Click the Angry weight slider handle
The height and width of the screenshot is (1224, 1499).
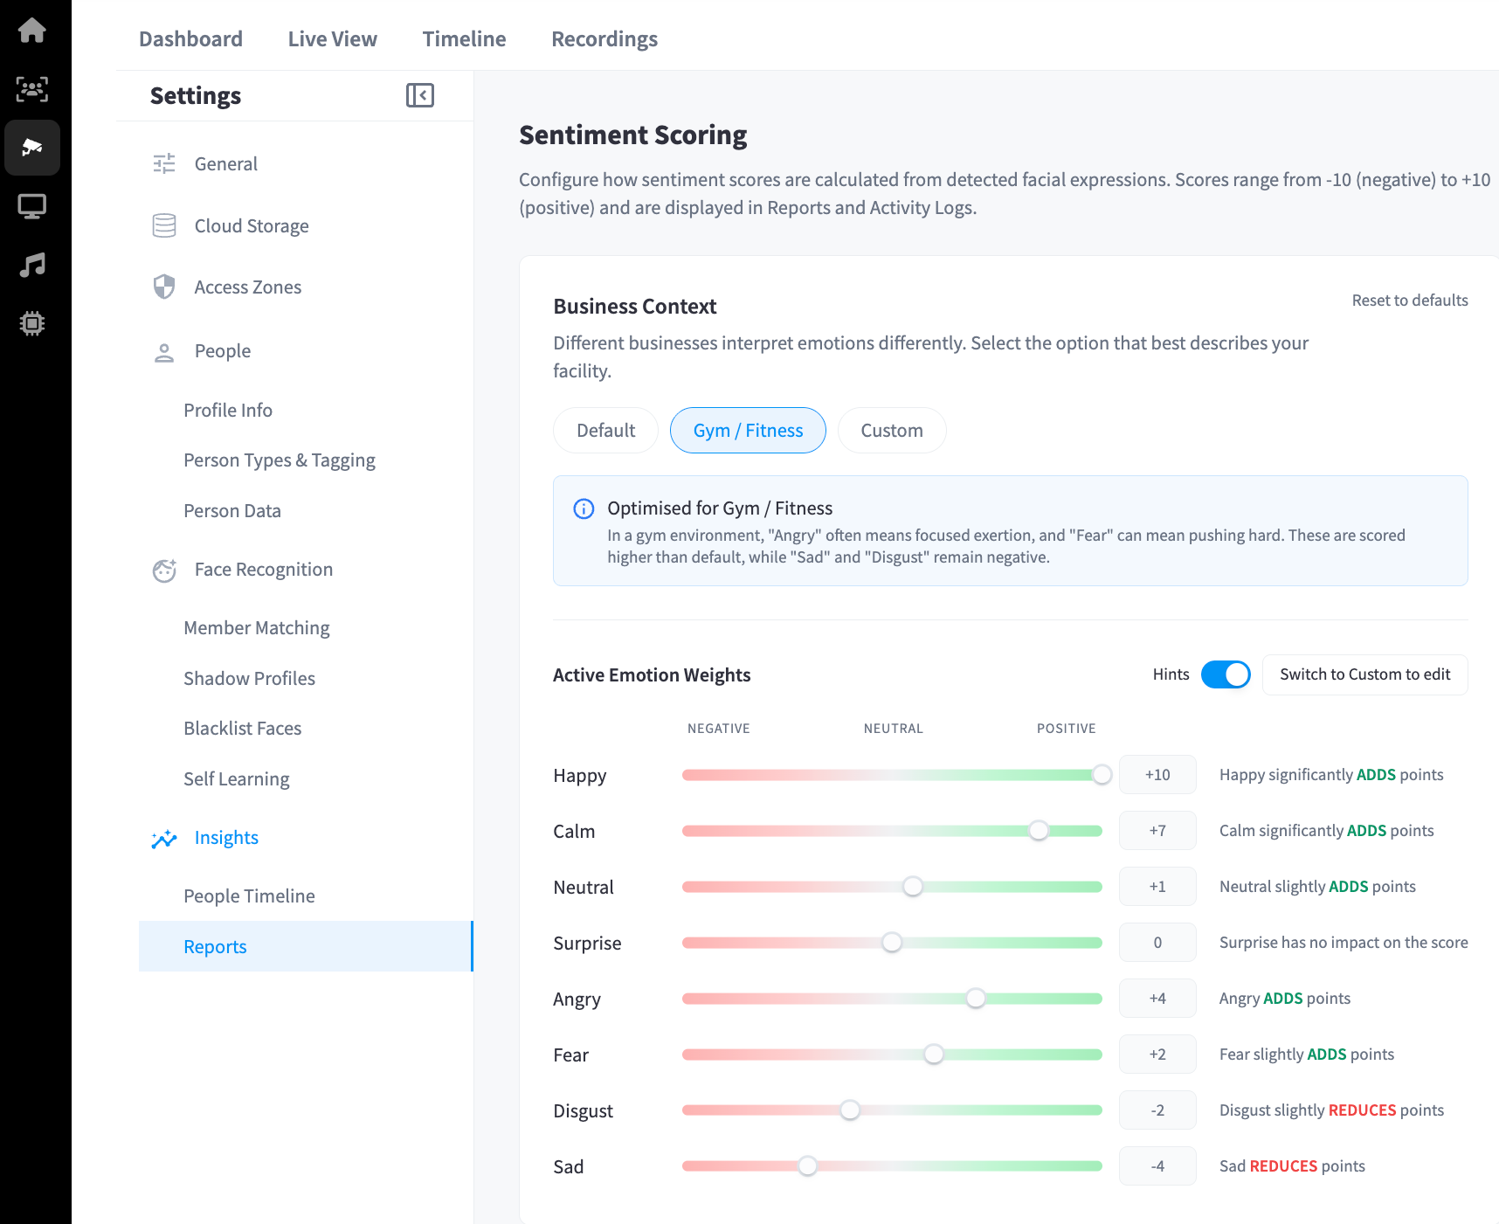click(976, 999)
